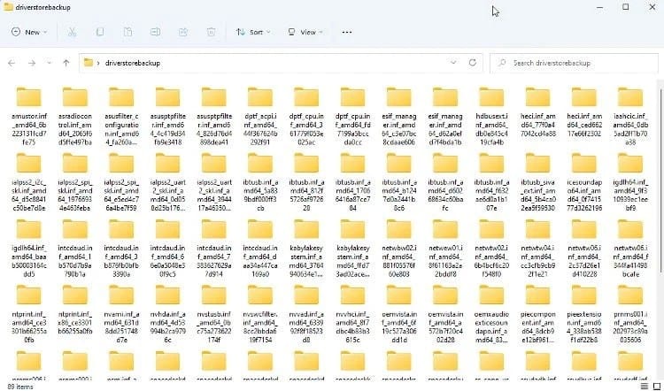Click the Share icon in toolbar
The height and width of the screenshot is (391, 664).
[x=184, y=32]
